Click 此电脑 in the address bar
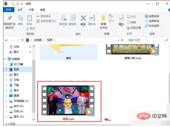 38,40
